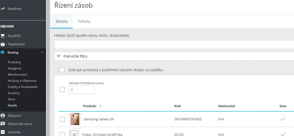Image resolution: width=294 pixels, height=136 pixels.
Task: Click the product search input field
Action: pos(173,45)
